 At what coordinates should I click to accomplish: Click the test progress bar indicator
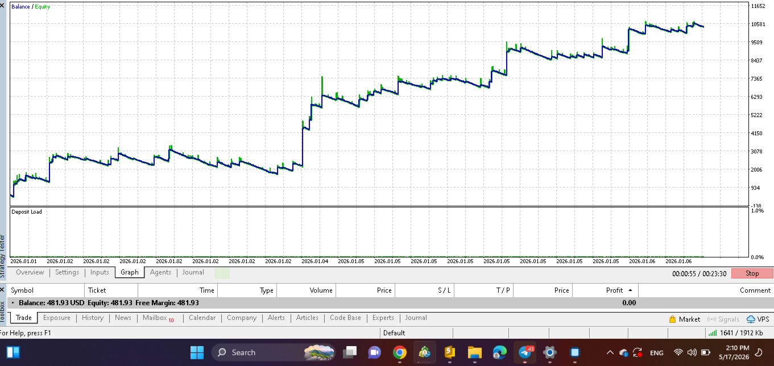[x=222, y=273]
